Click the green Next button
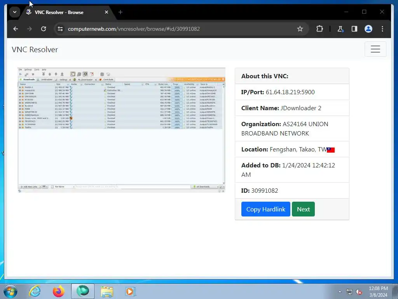 (x=303, y=209)
